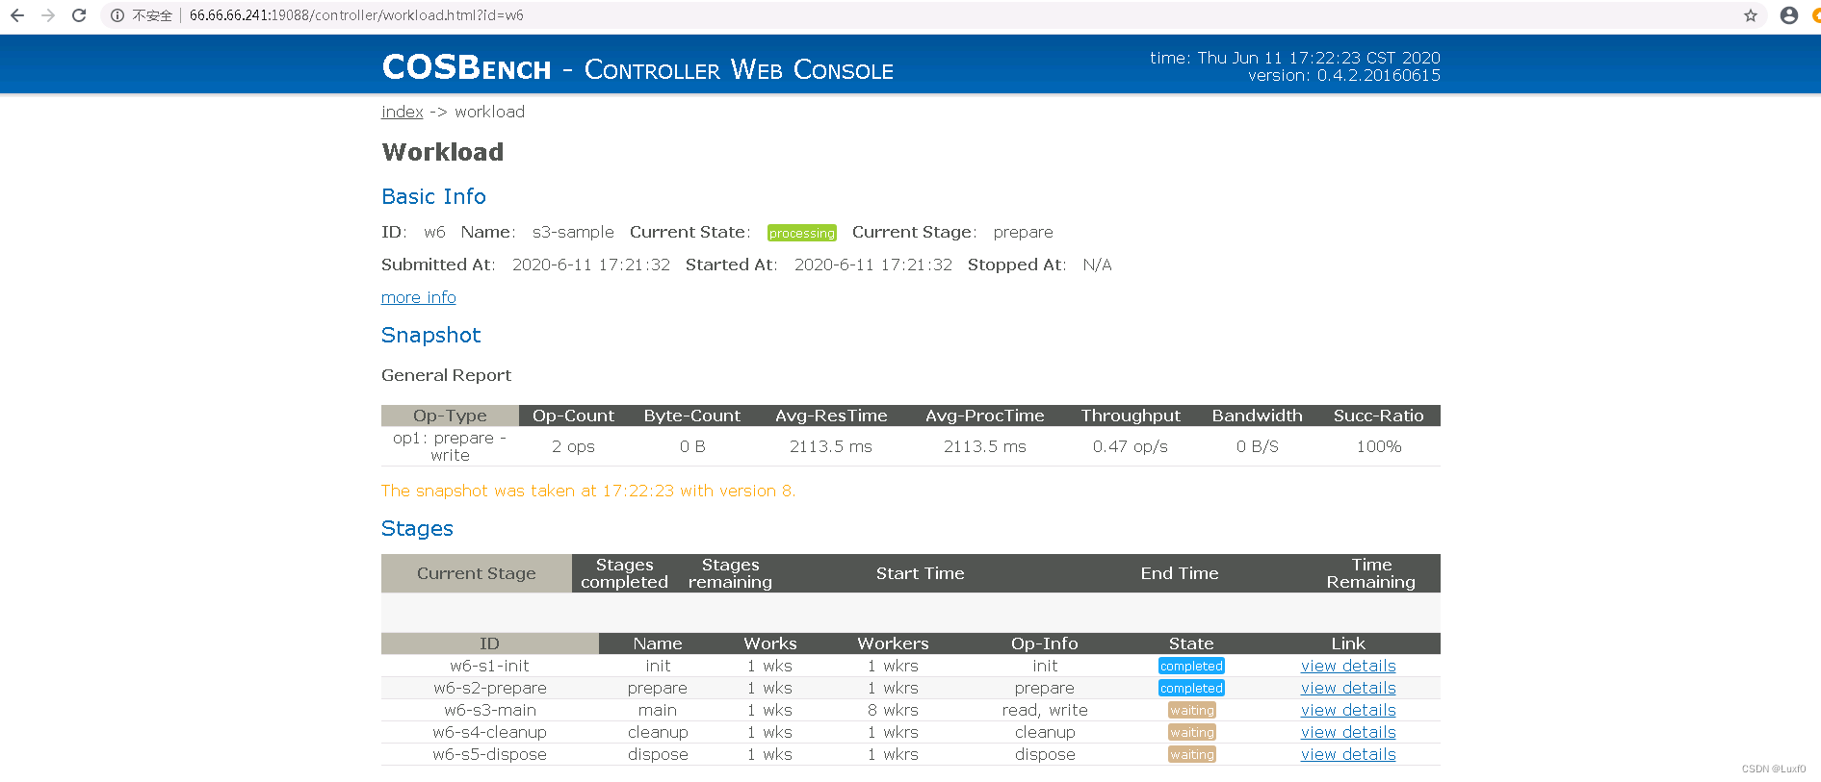Click the browser forward arrow
Image resolution: width=1821 pixels, height=782 pixels.
[x=48, y=15]
